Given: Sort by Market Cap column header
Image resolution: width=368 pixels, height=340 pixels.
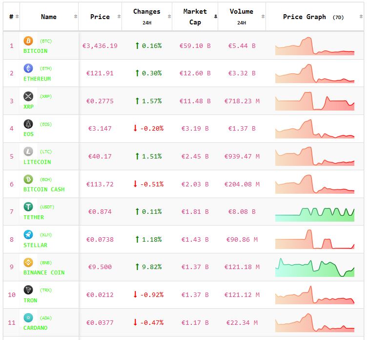Looking at the screenshot, I should pyautogui.click(x=195, y=17).
